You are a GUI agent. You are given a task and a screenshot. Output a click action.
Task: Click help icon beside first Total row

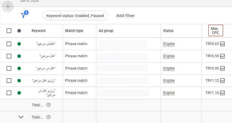coord(48,105)
